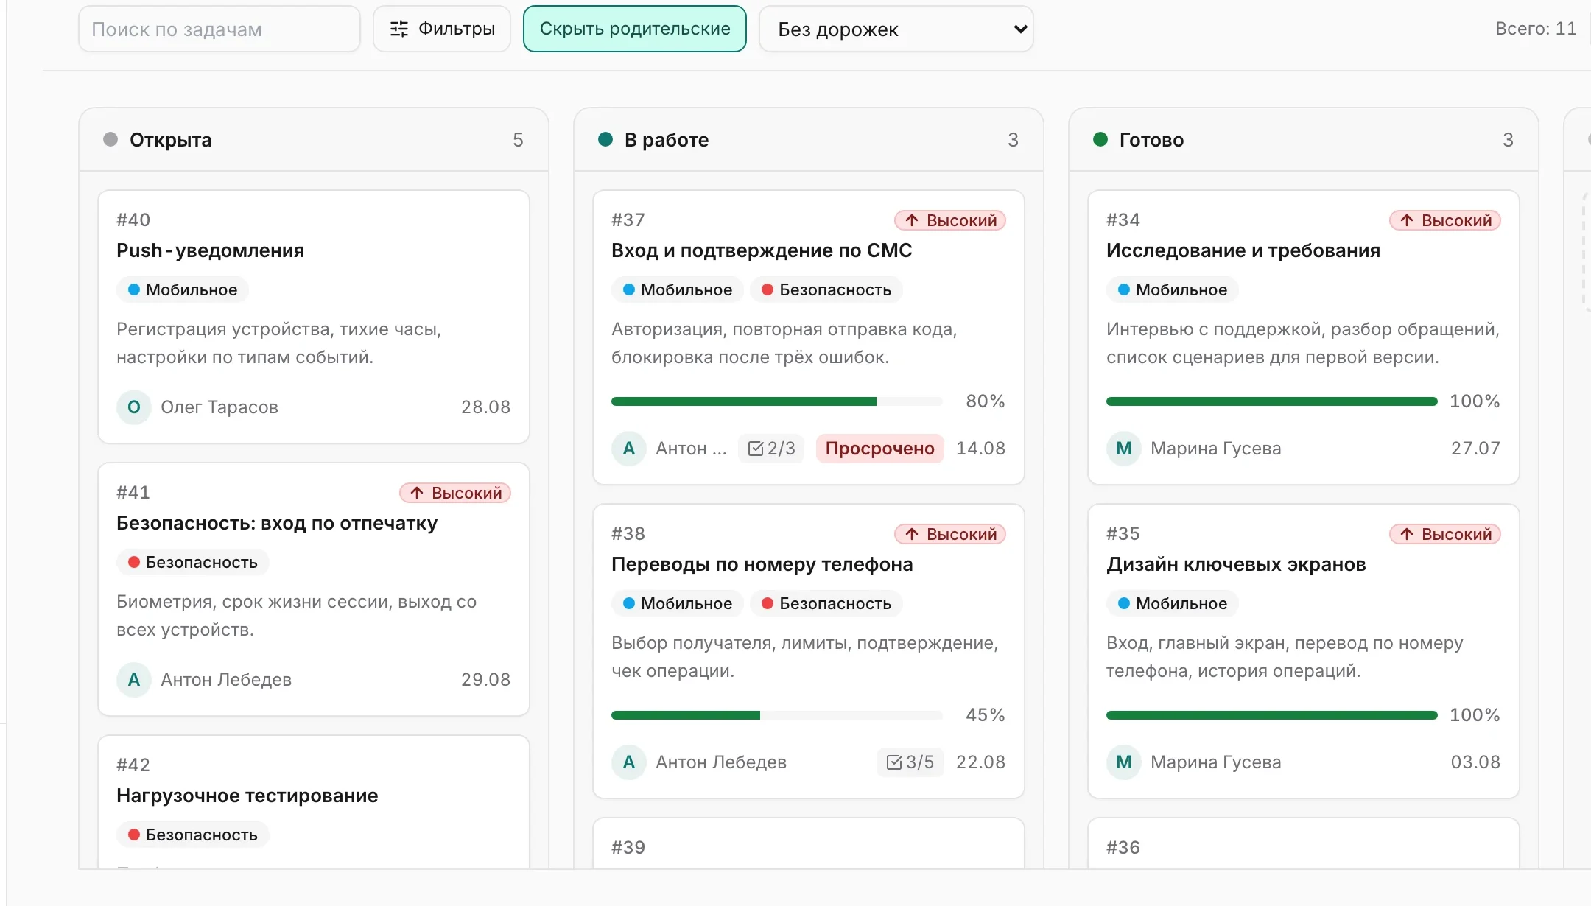Viewport: 1591px width, 906px height.
Task: Open the card numbered #36
Action: click(x=1304, y=844)
